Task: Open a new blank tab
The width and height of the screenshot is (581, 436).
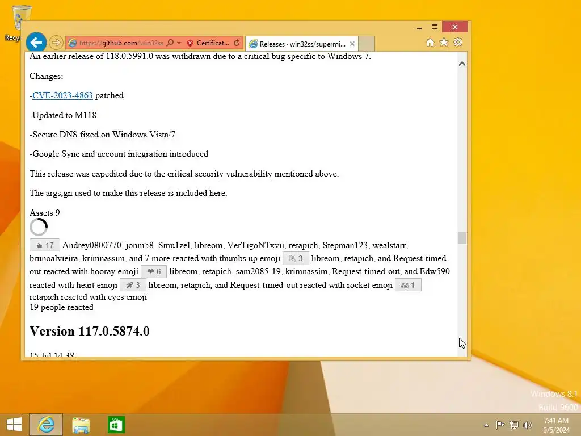Action: 366,44
